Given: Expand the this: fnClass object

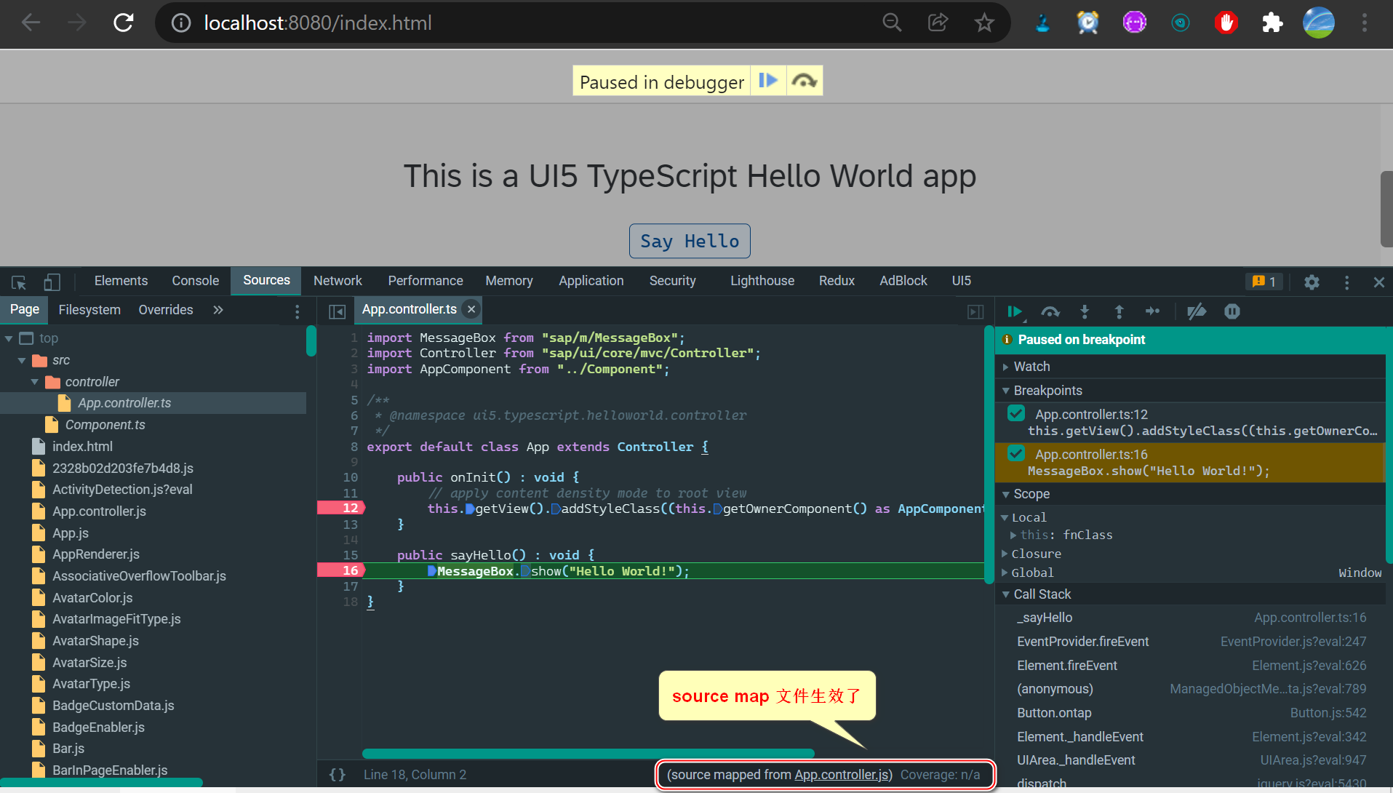Looking at the screenshot, I should 1013,535.
